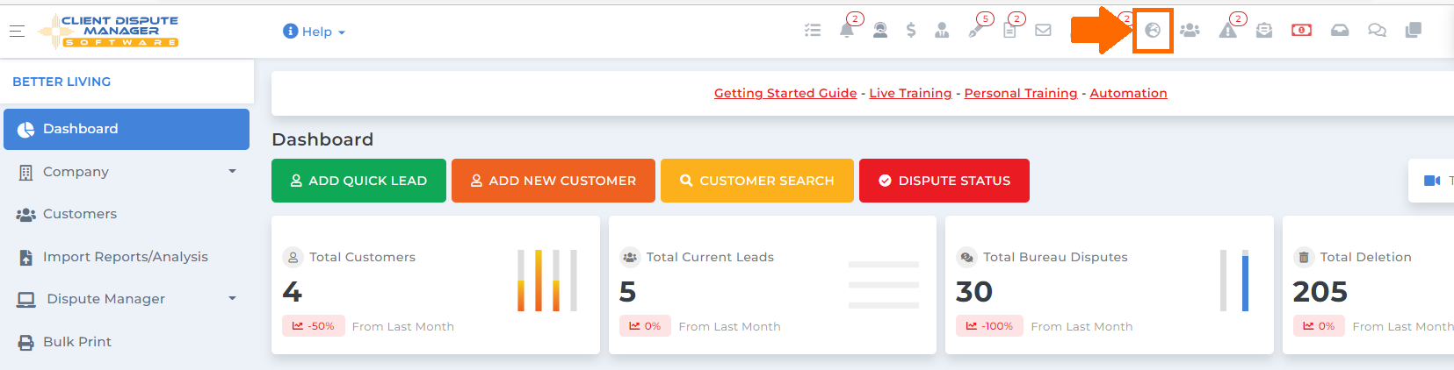Click the CUSTOMER SEARCH button

(757, 181)
